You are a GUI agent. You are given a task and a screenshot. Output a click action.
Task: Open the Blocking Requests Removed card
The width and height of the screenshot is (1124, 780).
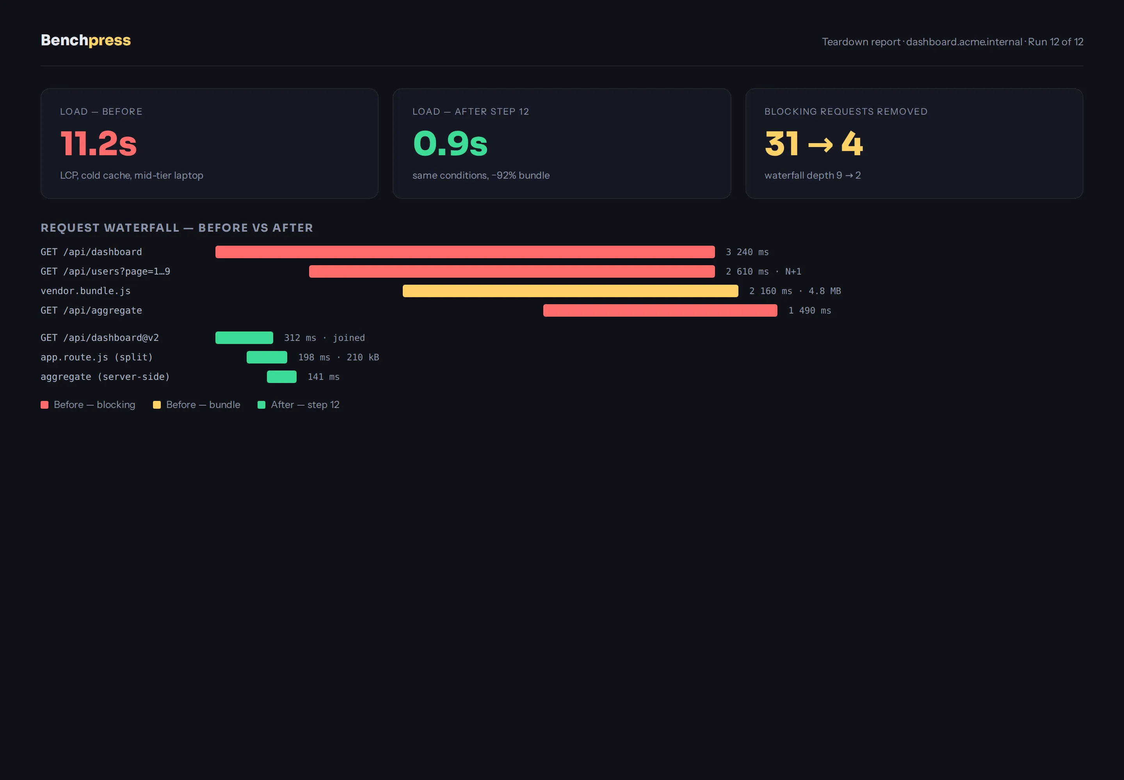(x=914, y=143)
